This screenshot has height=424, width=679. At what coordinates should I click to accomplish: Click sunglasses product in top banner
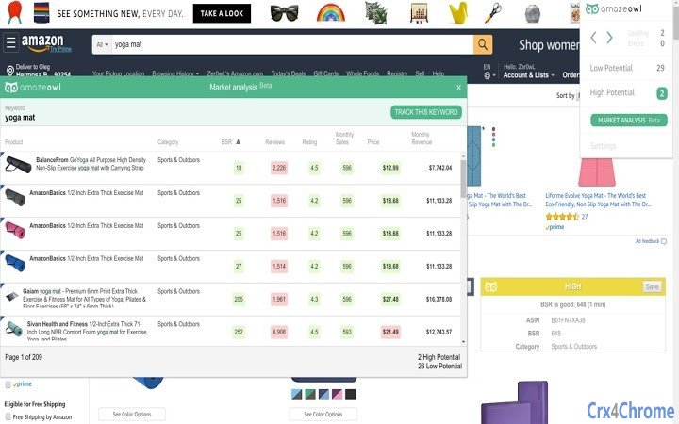coord(284,13)
